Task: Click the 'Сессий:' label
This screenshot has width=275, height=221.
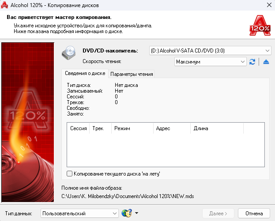Action: [x=75, y=97]
